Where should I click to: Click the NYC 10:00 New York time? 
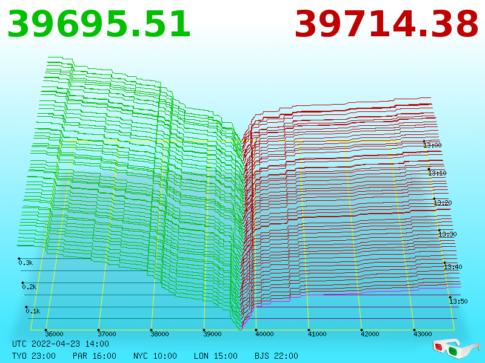pyautogui.click(x=155, y=356)
